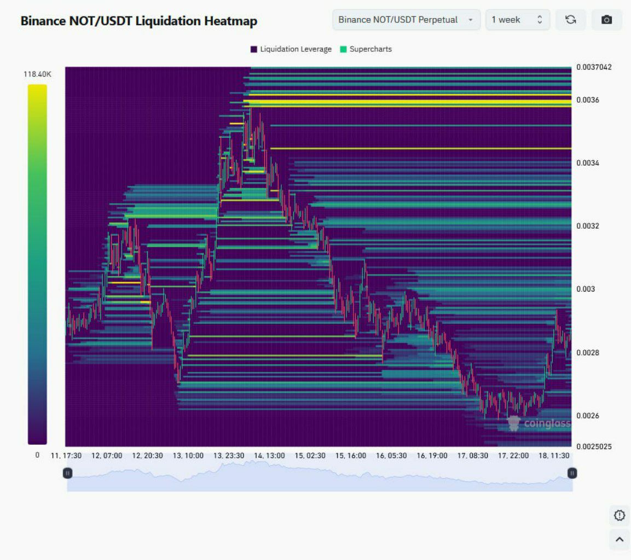Toggle Supercharts legend series
Screen dimensions: 631x560
point(366,49)
